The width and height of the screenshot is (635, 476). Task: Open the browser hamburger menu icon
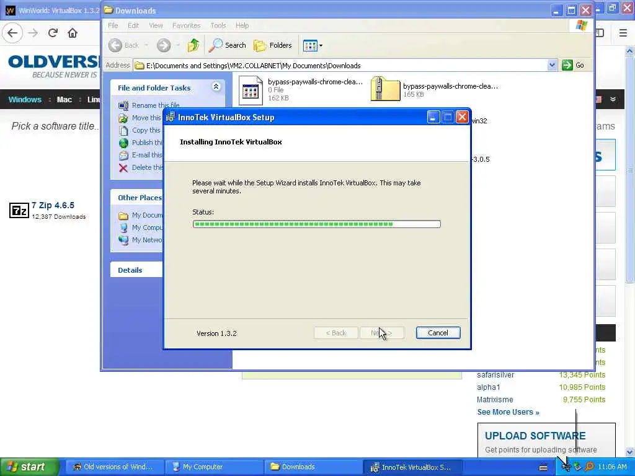click(623, 33)
